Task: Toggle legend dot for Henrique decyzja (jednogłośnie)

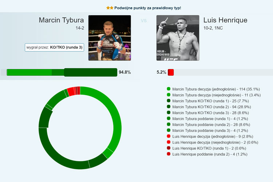Action: pos(169,136)
